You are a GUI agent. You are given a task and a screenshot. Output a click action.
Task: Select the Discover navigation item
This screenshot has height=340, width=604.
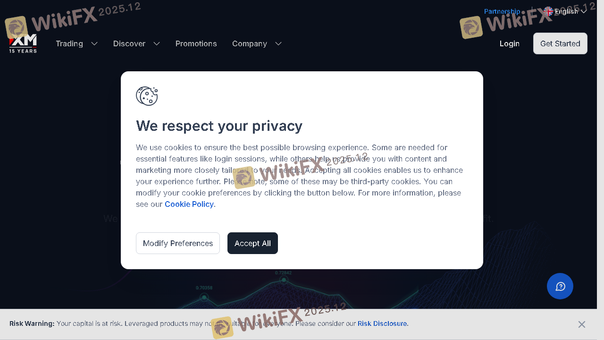click(129, 43)
